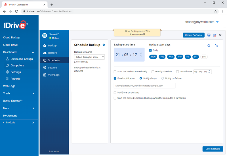Screen dimensions: 227x156
Task: Increase backup start time with up arrow
Action: pyautogui.click(x=141, y=53)
